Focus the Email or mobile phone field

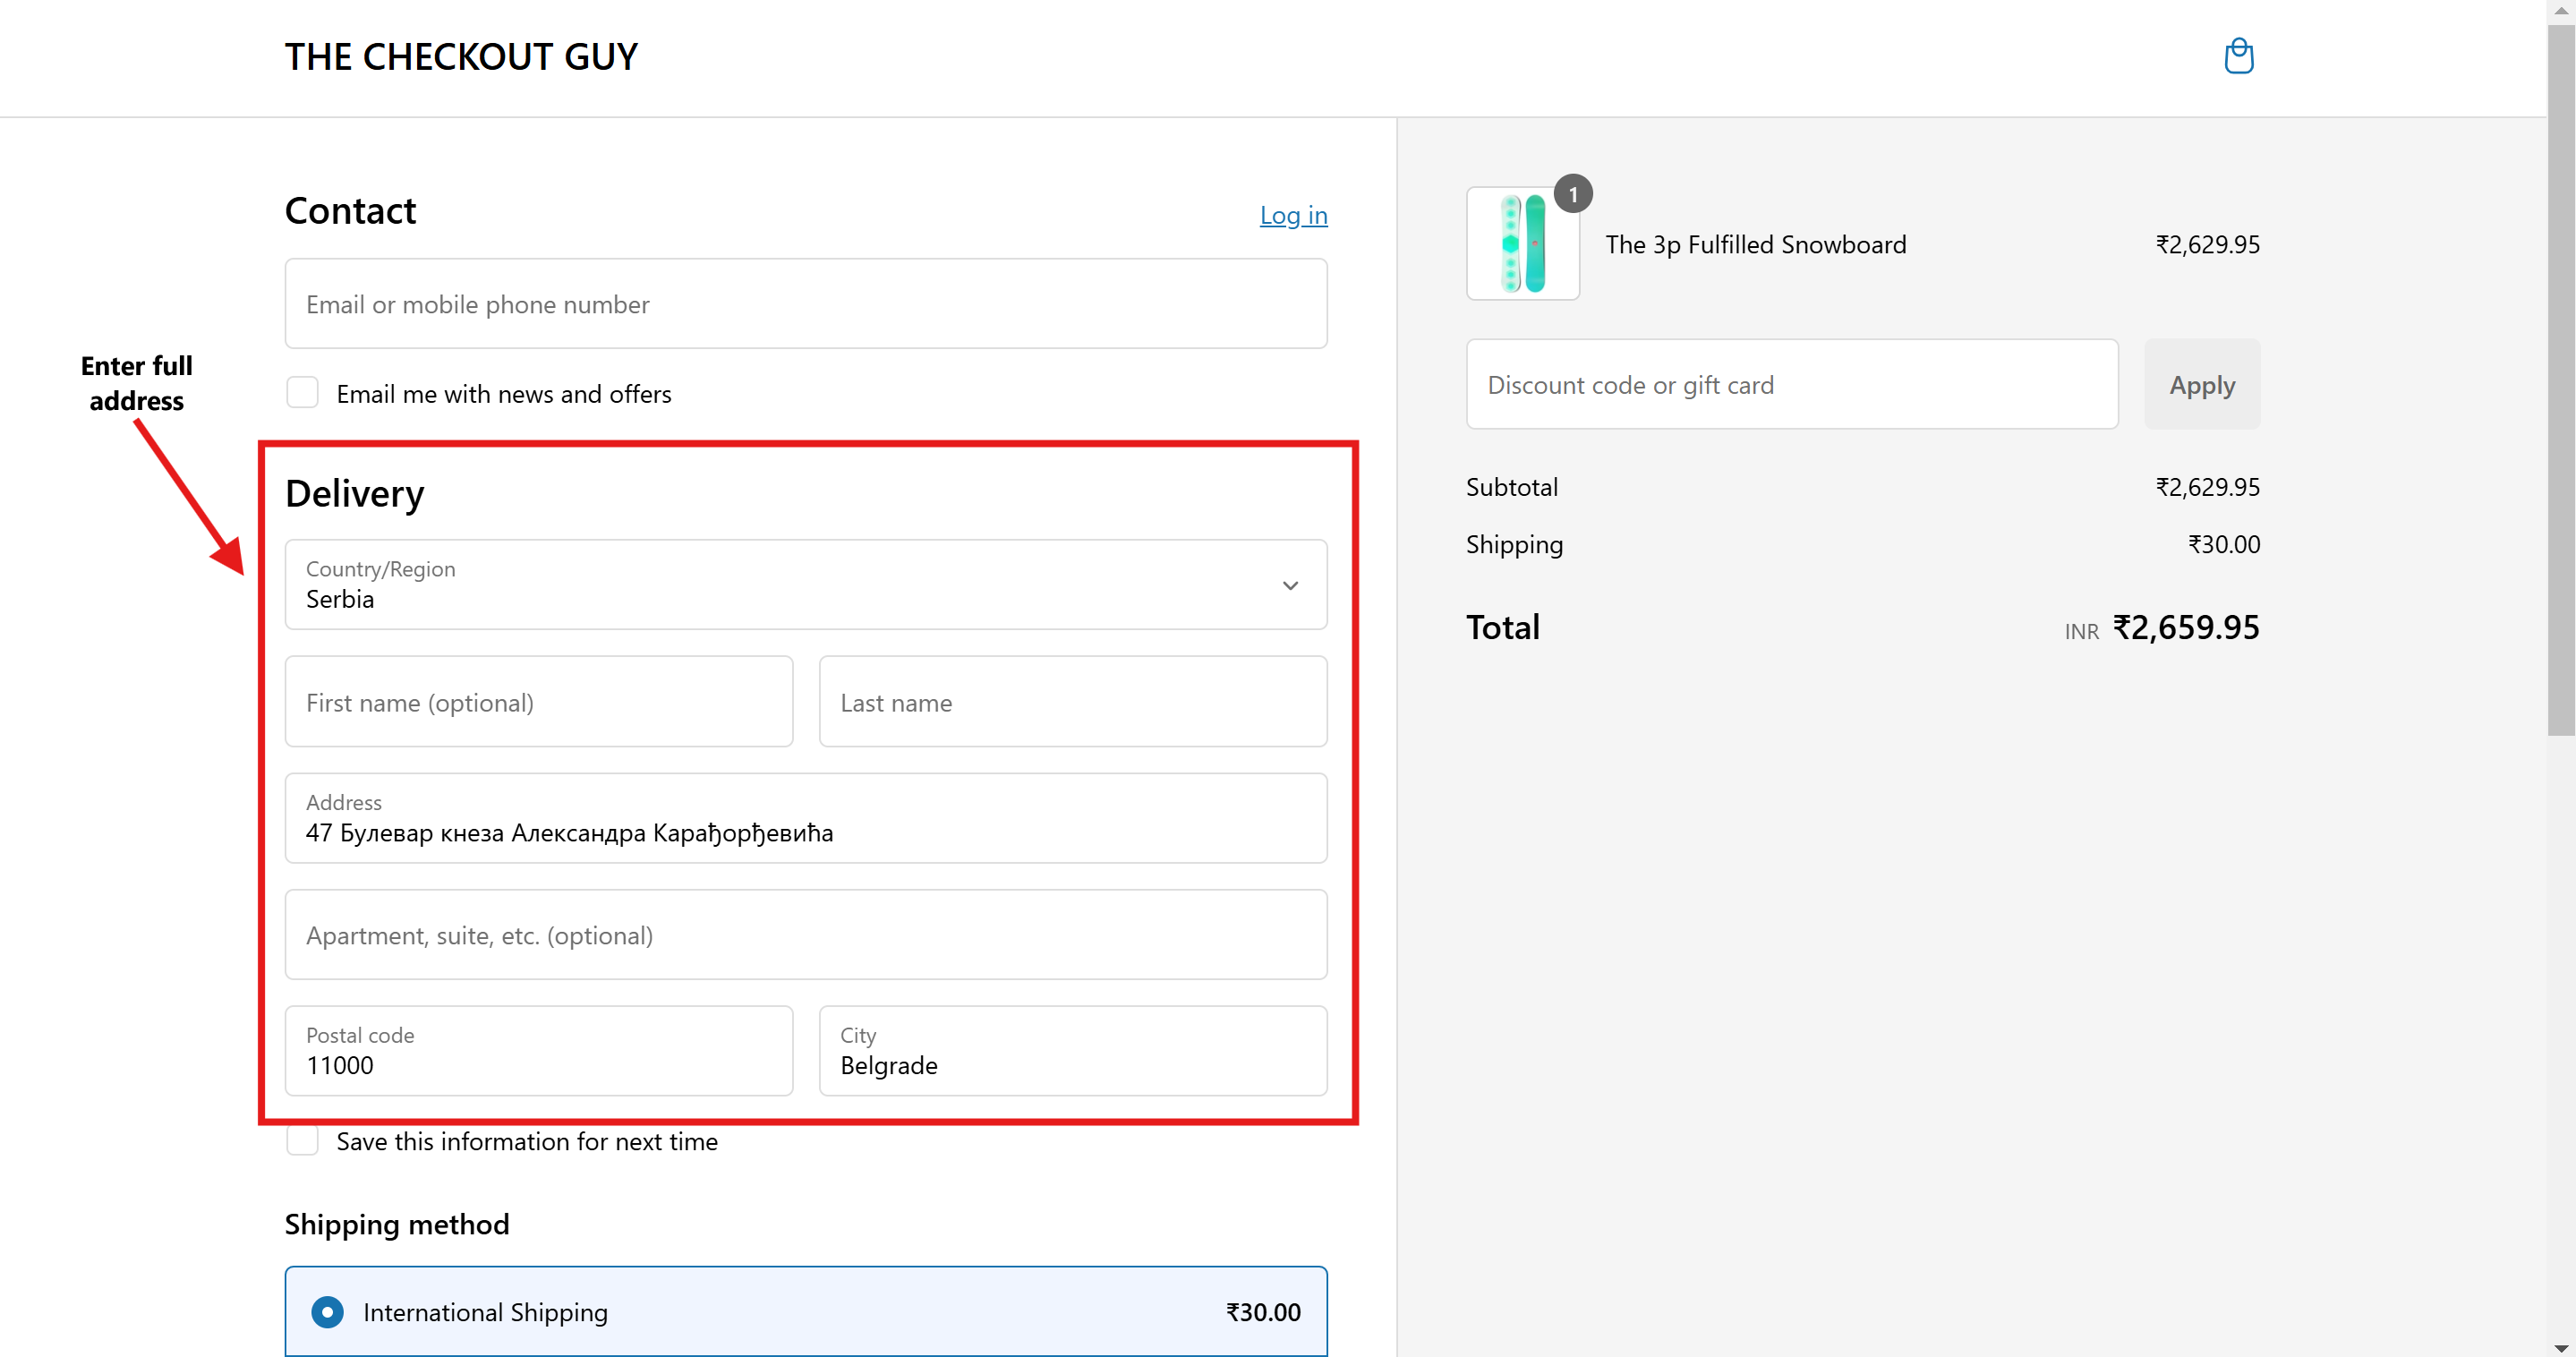[805, 304]
